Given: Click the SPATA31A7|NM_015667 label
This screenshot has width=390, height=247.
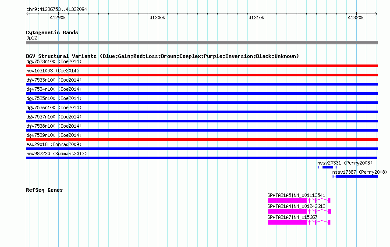Looking at the screenshot, I should [292, 217].
